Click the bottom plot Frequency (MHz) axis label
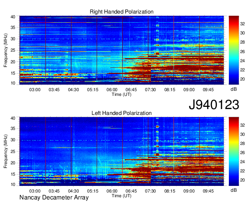This screenshot has width=249, height=202. coord(5,151)
